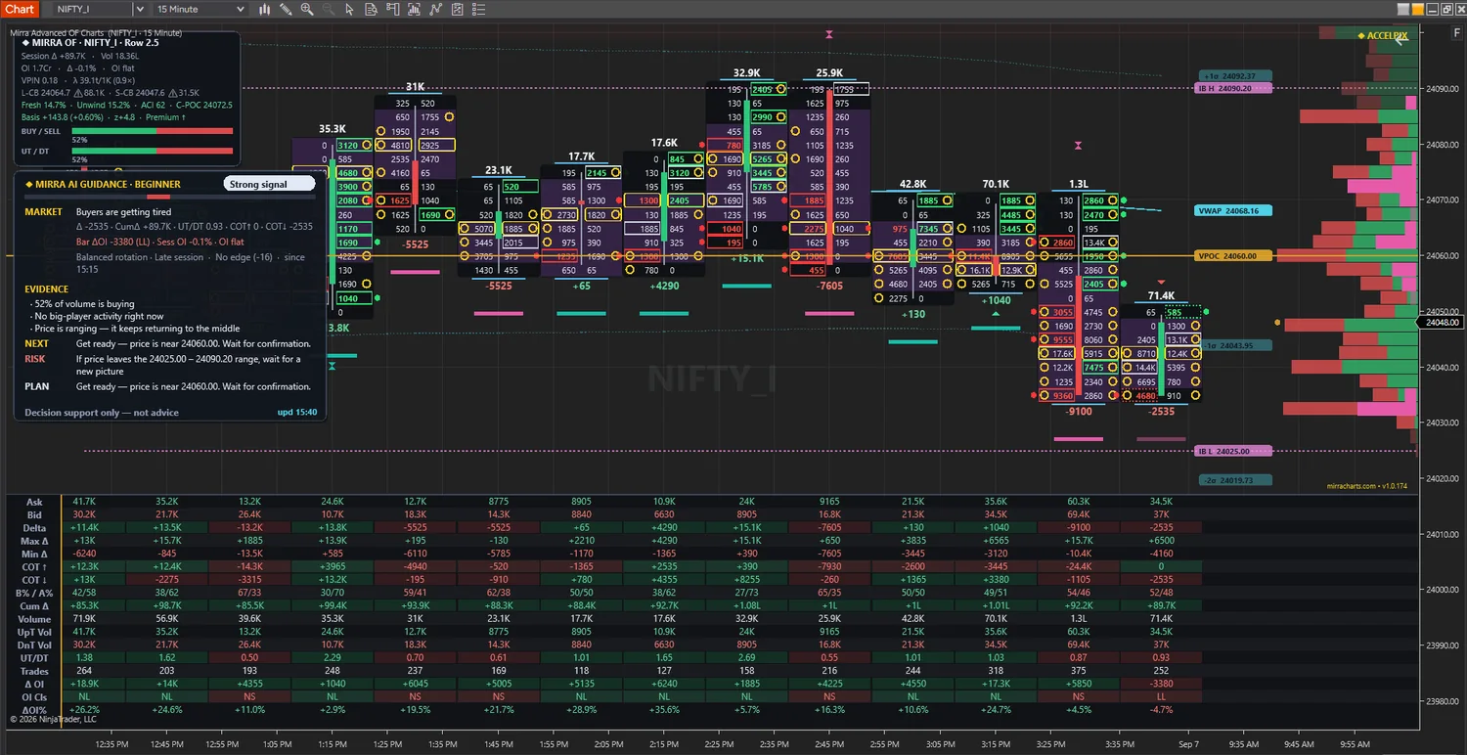1467x755 pixels.
Task: Click the Cum Δ row label
Action: 34,606
